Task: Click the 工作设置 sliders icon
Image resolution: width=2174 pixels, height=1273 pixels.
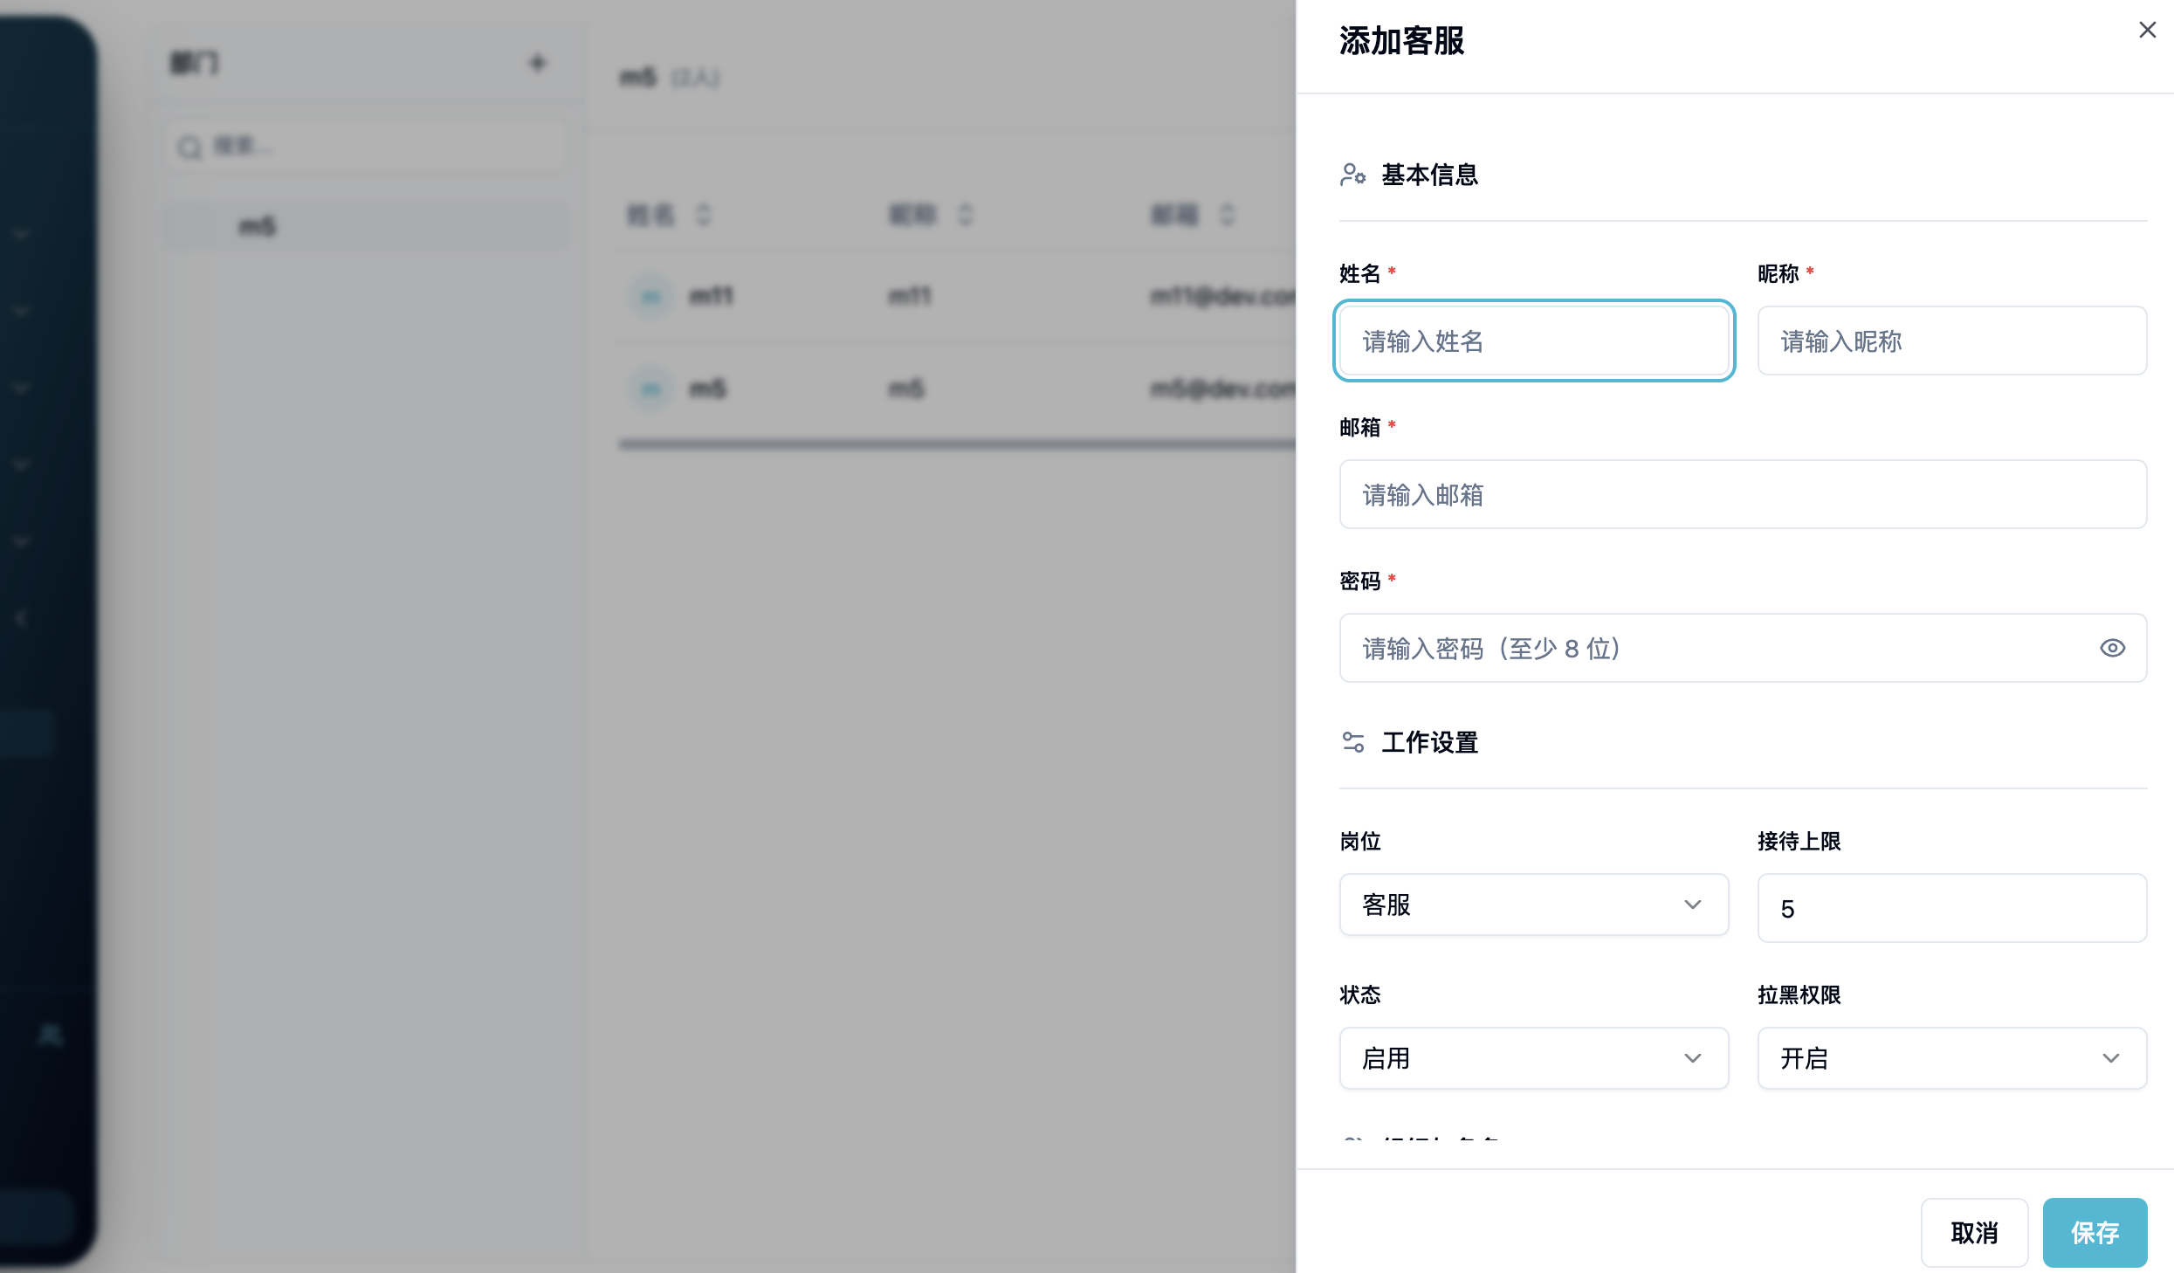Action: click(x=1352, y=742)
